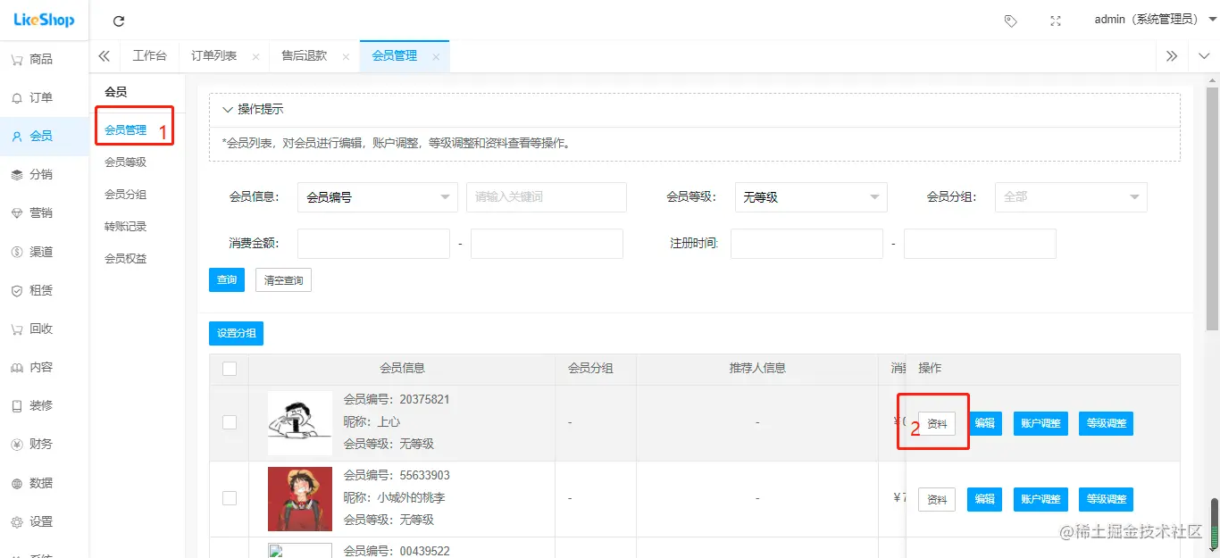Image resolution: width=1220 pixels, height=558 pixels.
Task: Switch to 会员管理 tab
Action: 394,55
